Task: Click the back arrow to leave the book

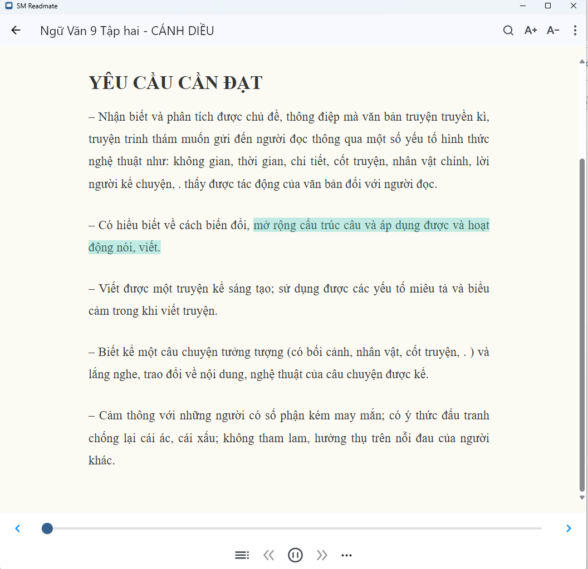Action: [15, 30]
